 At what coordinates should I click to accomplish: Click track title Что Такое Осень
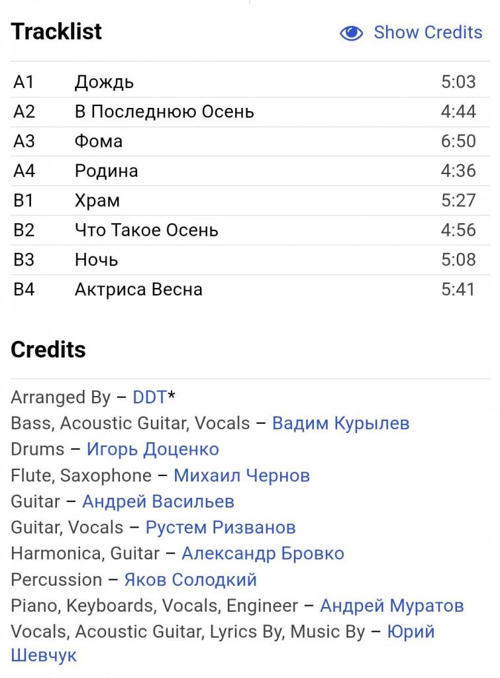coord(146,230)
